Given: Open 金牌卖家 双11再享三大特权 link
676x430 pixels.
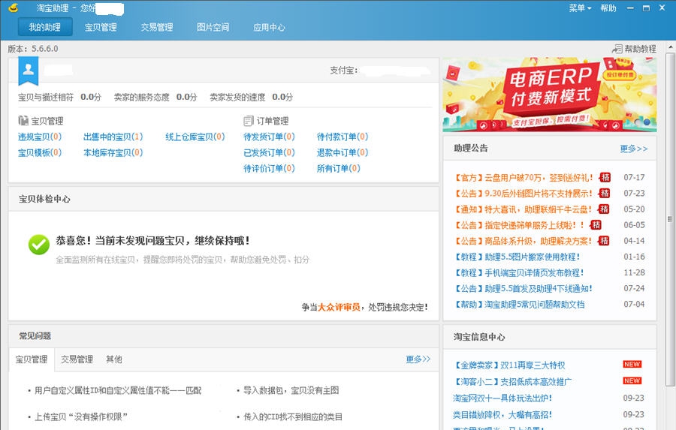Looking at the screenshot, I should click(x=509, y=365).
